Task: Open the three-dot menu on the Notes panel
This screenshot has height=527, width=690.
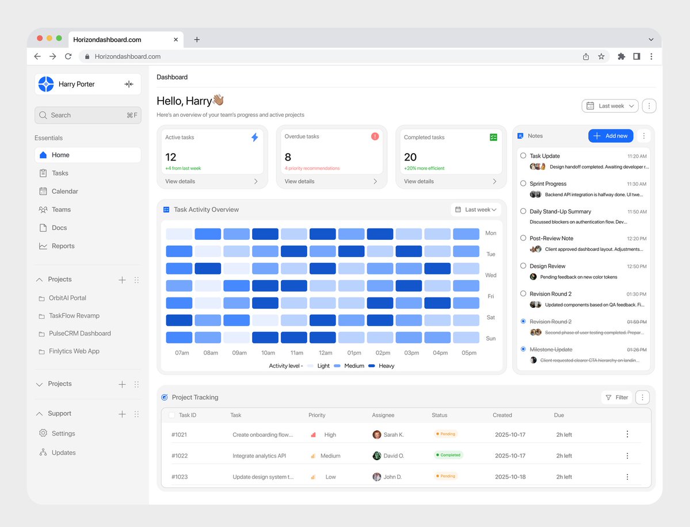Action: coord(643,136)
